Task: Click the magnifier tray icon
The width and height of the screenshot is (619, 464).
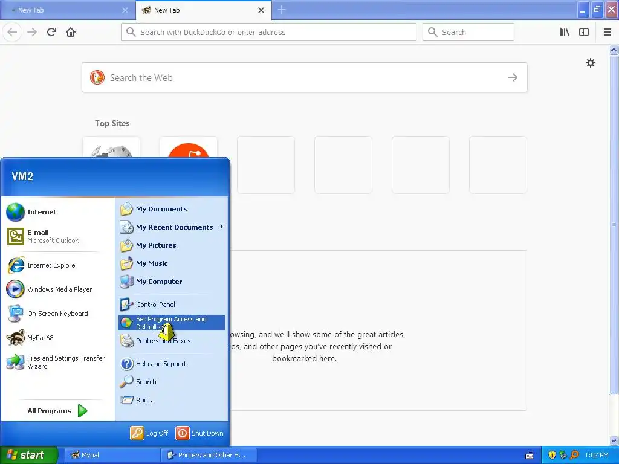Action: coord(574,455)
